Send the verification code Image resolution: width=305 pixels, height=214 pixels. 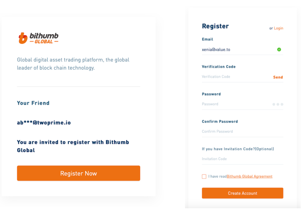point(278,77)
